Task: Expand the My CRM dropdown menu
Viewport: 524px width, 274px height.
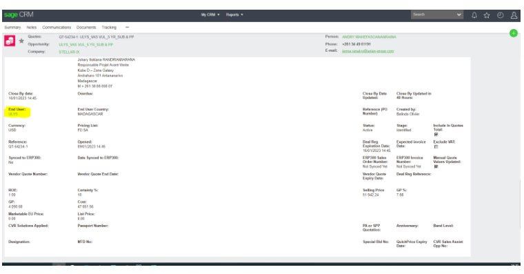Action: 210,14
